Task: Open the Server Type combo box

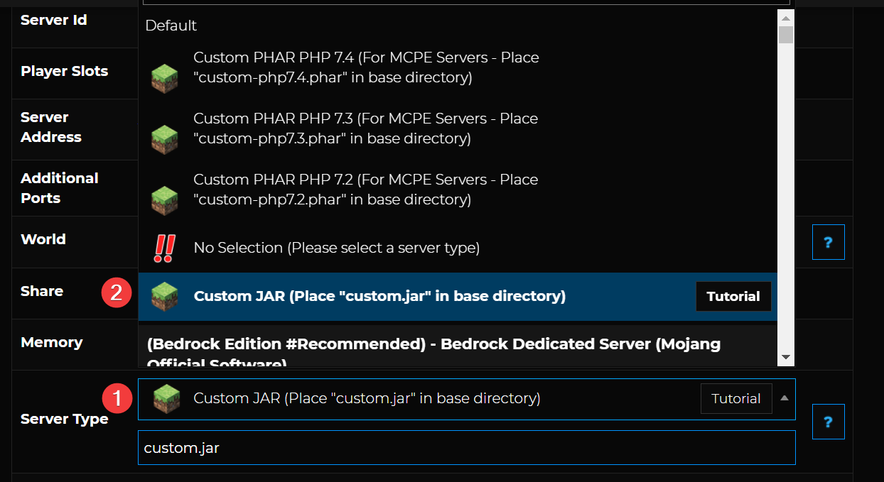Action: tap(426, 399)
